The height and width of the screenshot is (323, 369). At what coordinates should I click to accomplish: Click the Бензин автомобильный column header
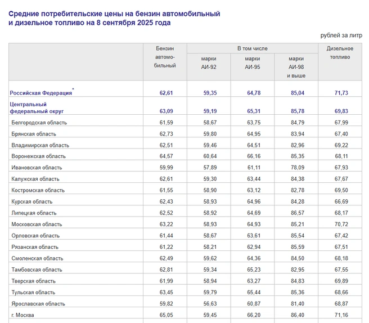[x=165, y=57]
